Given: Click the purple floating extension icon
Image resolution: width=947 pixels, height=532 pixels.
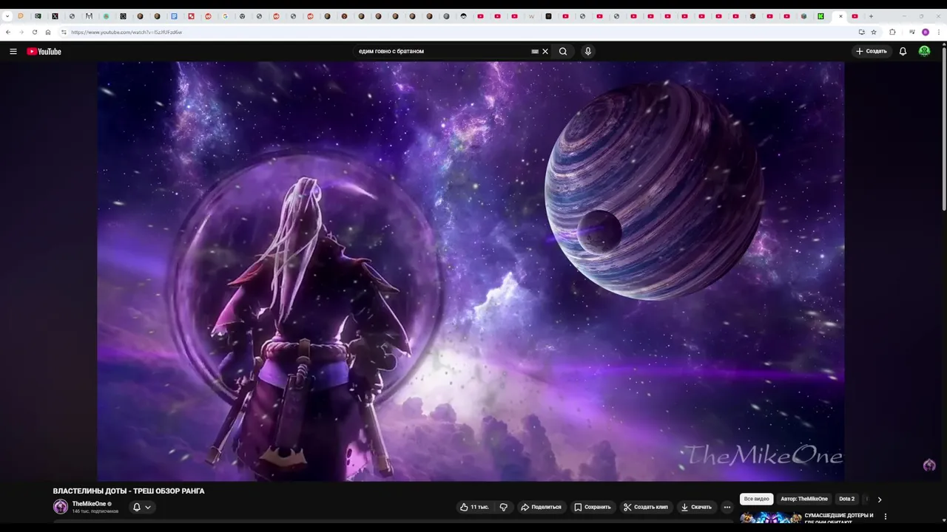Looking at the screenshot, I should tap(929, 465).
